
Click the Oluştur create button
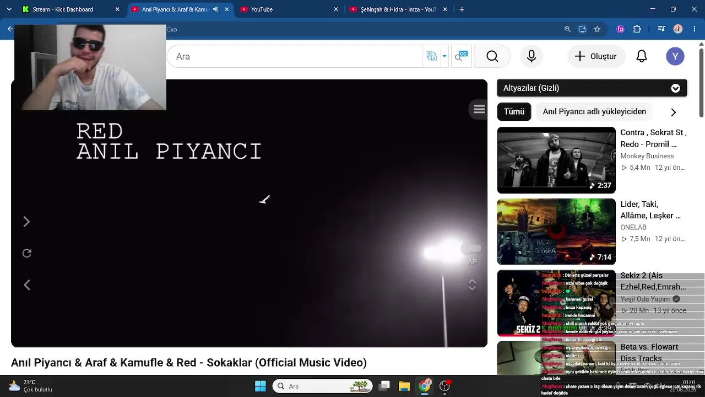point(595,56)
